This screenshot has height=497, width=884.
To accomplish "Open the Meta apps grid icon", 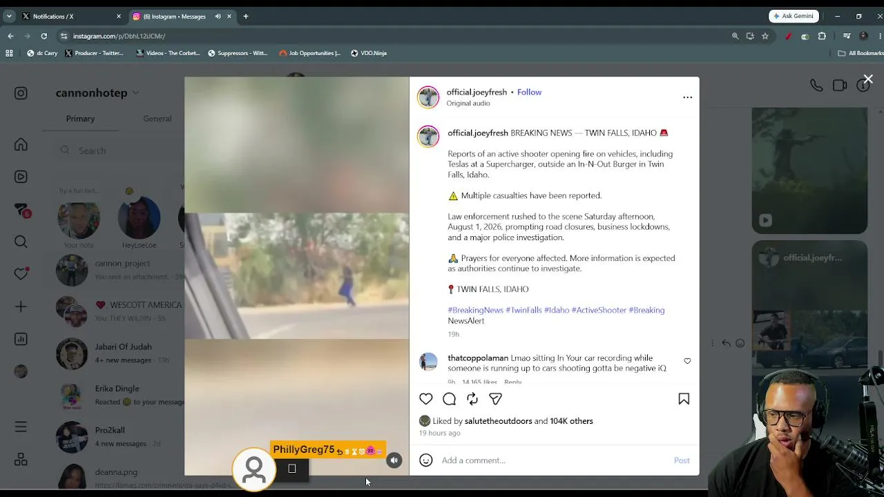I will (21, 460).
